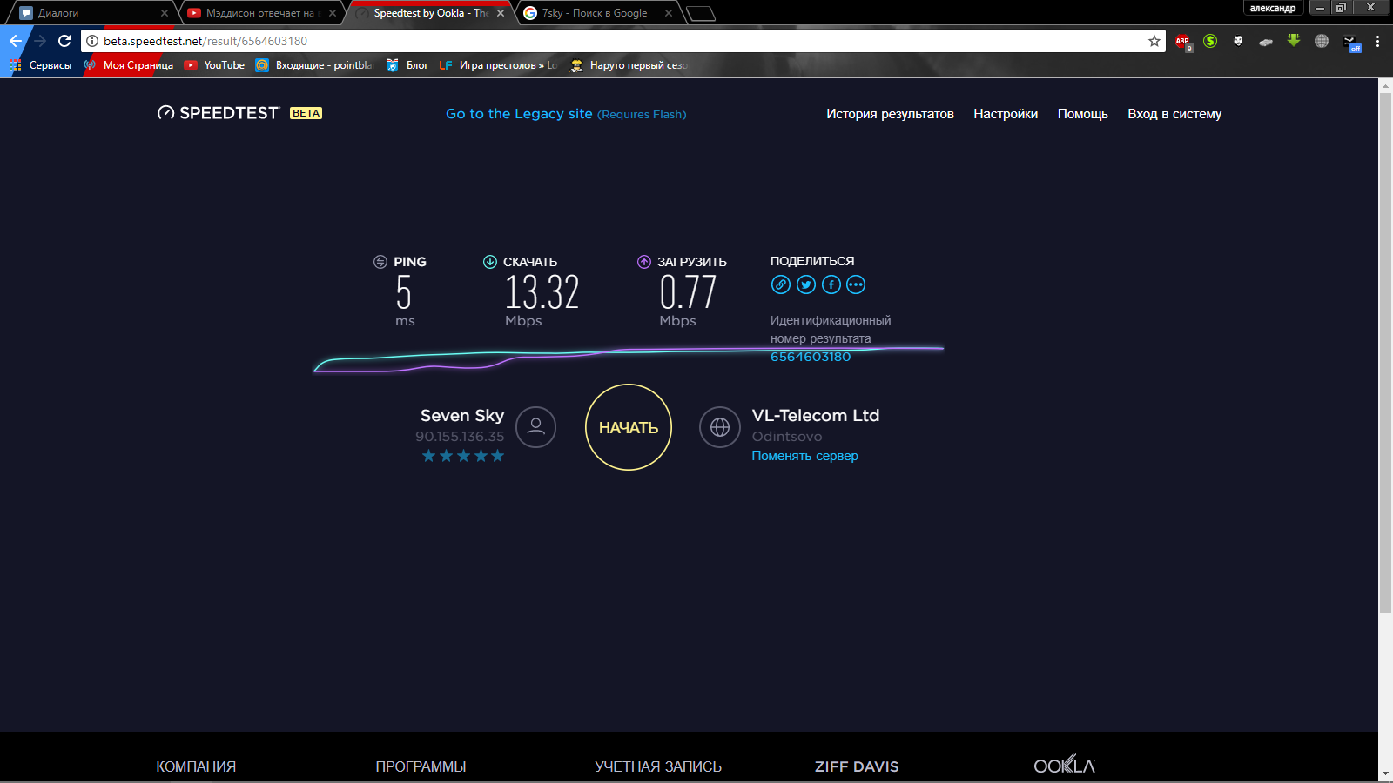The width and height of the screenshot is (1393, 783).
Task: Click the ping indicator icon
Action: tap(380, 262)
